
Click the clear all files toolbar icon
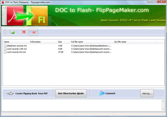pos(33,32)
